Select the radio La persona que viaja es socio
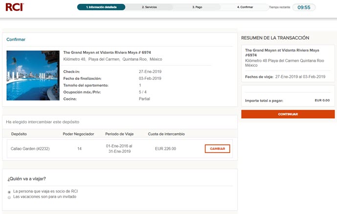 (9, 192)
